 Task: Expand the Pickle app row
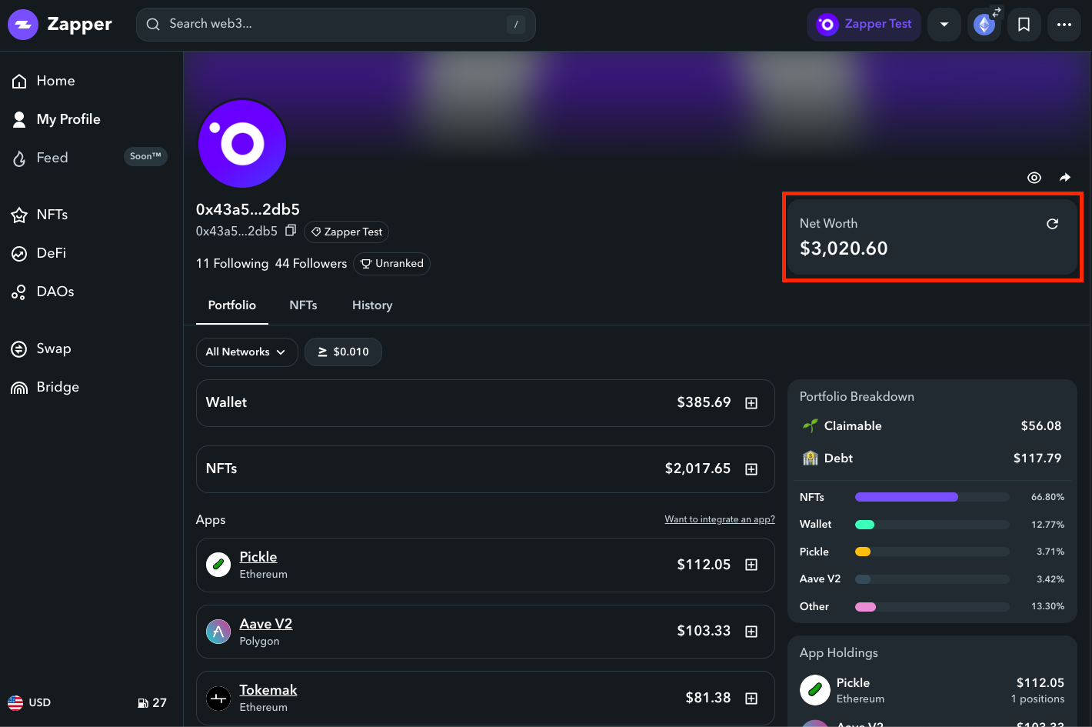pyautogui.click(x=751, y=565)
